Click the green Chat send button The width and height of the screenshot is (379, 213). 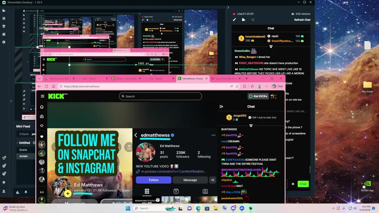tap(303, 184)
